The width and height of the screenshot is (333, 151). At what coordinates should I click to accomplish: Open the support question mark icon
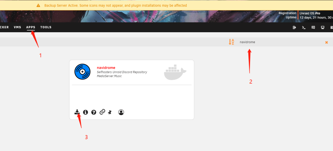pos(94,112)
